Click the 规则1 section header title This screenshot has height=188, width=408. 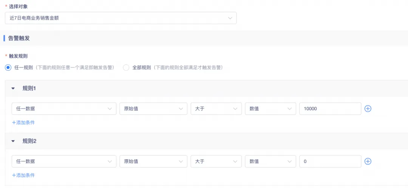(x=29, y=89)
